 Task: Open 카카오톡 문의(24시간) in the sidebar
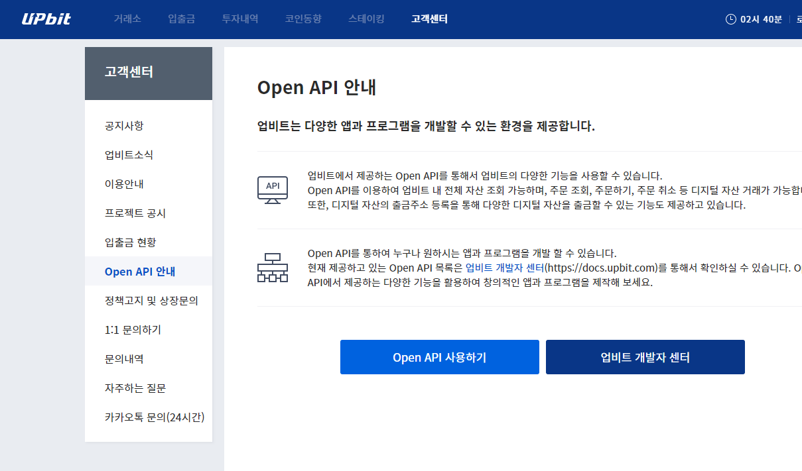coord(149,417)
